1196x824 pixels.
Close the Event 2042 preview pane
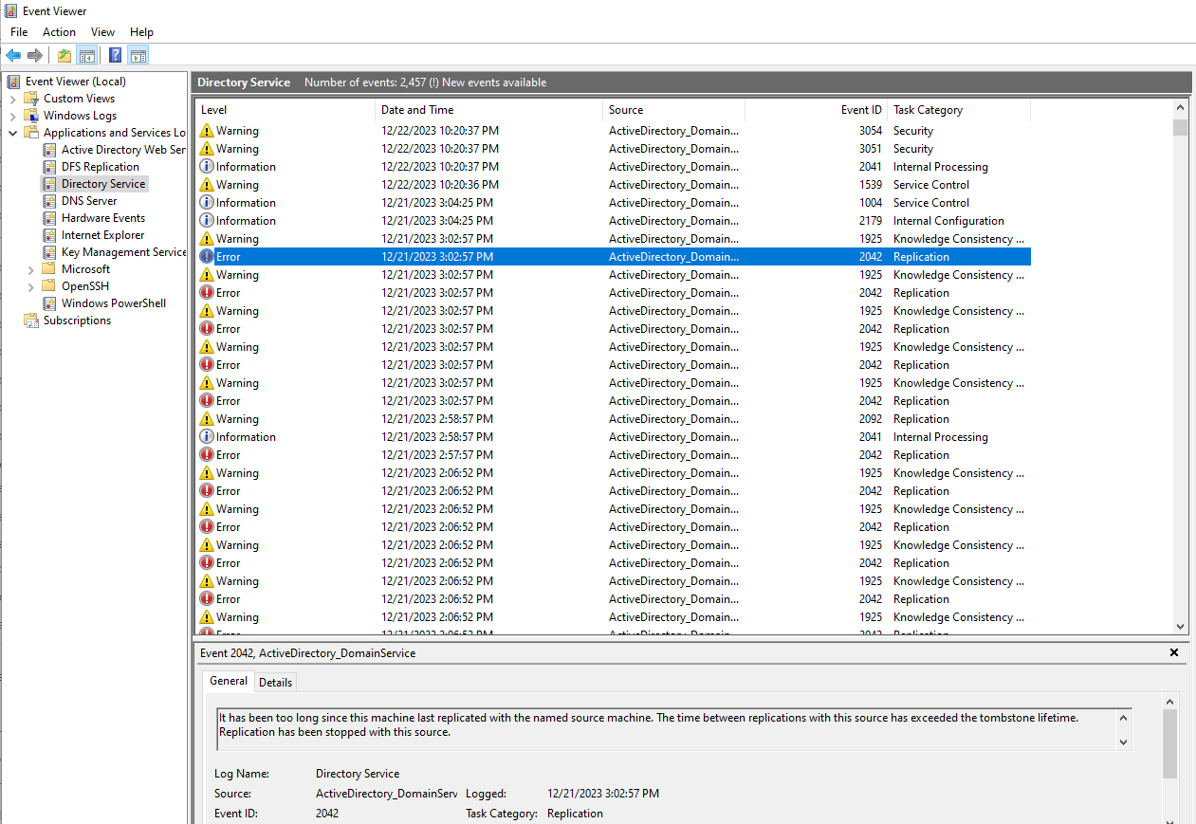[x=1174, y=652]
